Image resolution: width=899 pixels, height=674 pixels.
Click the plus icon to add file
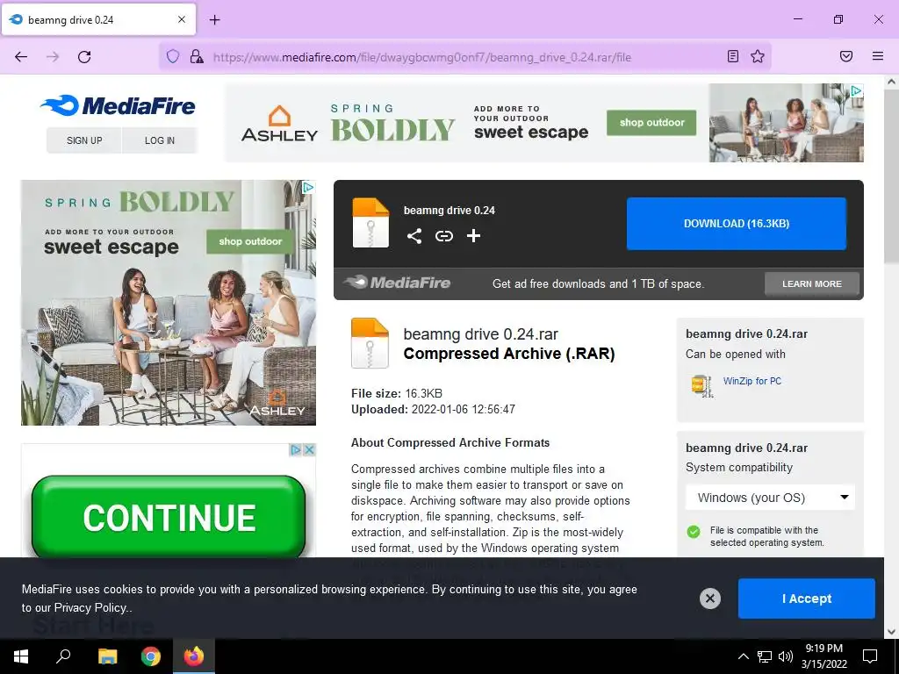(473, 236)
